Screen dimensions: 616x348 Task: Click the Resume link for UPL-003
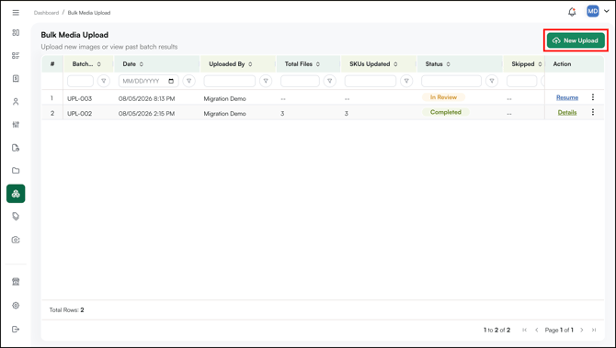pos(567,97)
